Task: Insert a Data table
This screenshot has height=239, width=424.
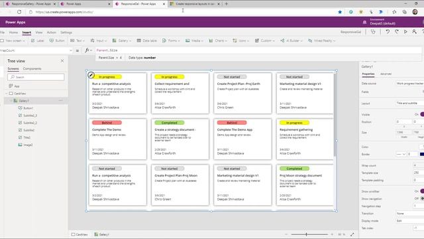Action: coord(147,40)
